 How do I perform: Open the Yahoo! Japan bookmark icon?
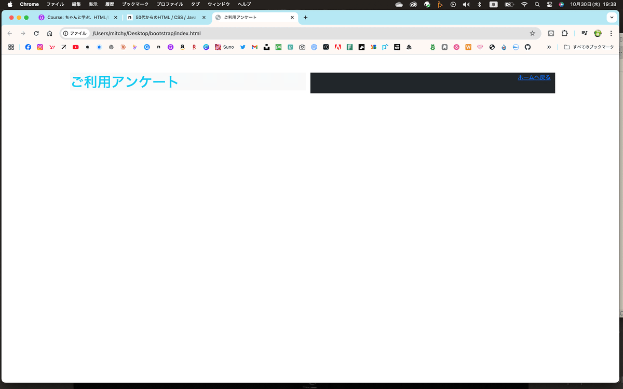pos(51,47)
